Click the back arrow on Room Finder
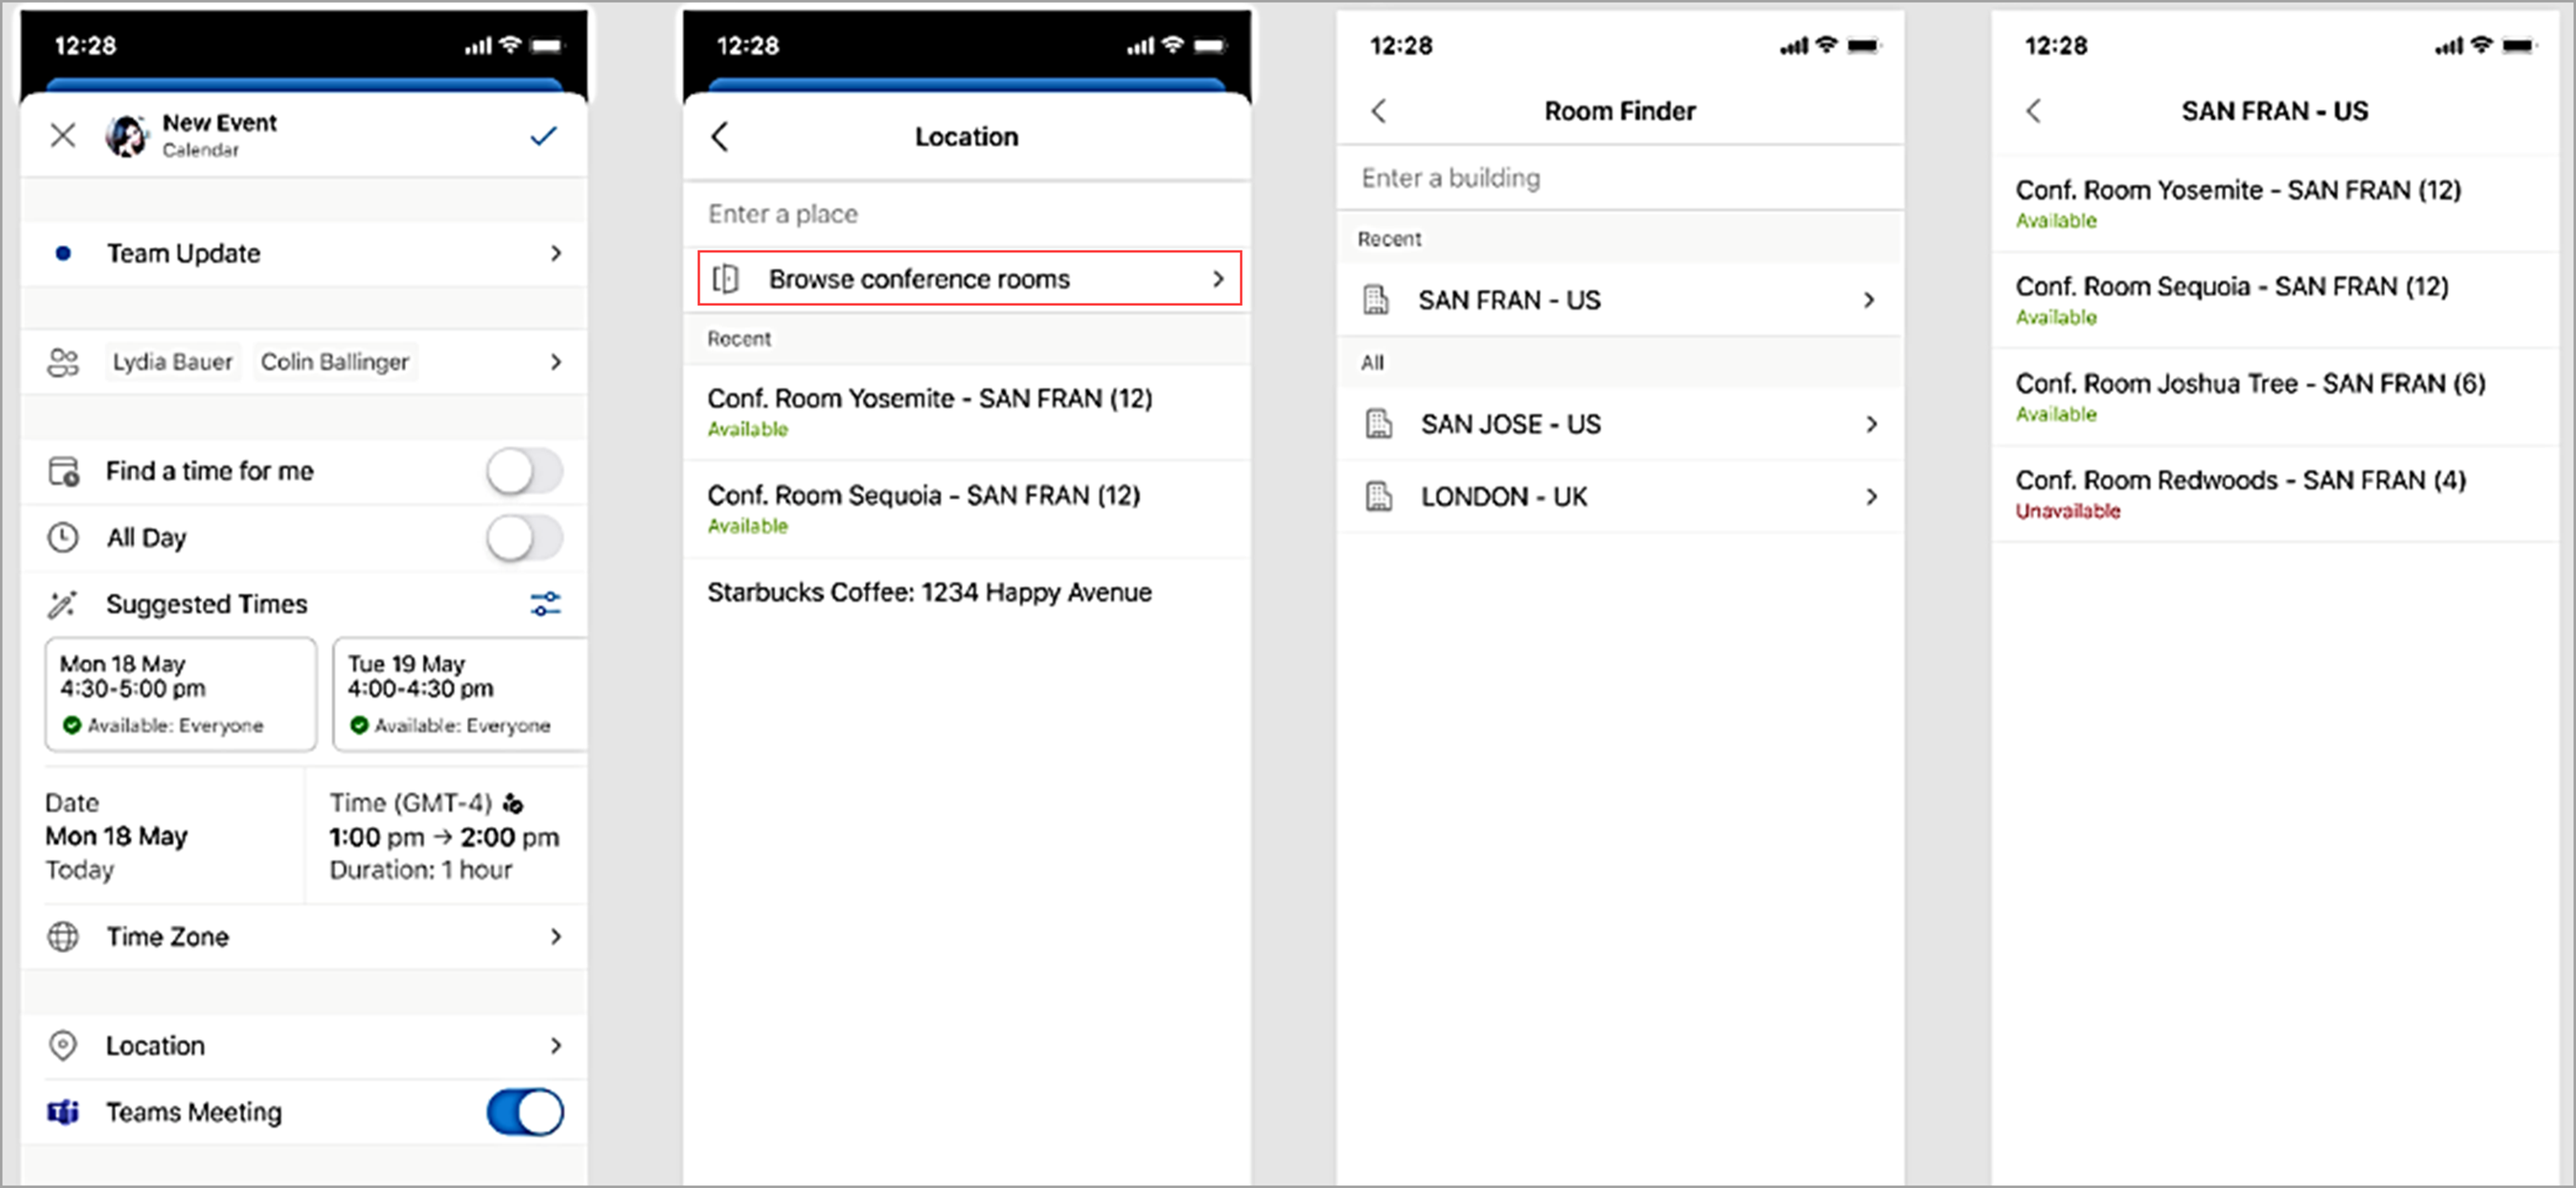The image size is (2576, 1188). (x=1378, y=110)
